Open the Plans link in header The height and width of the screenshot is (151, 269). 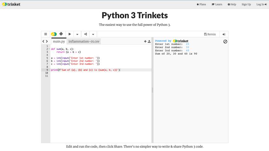click(201, 4)
